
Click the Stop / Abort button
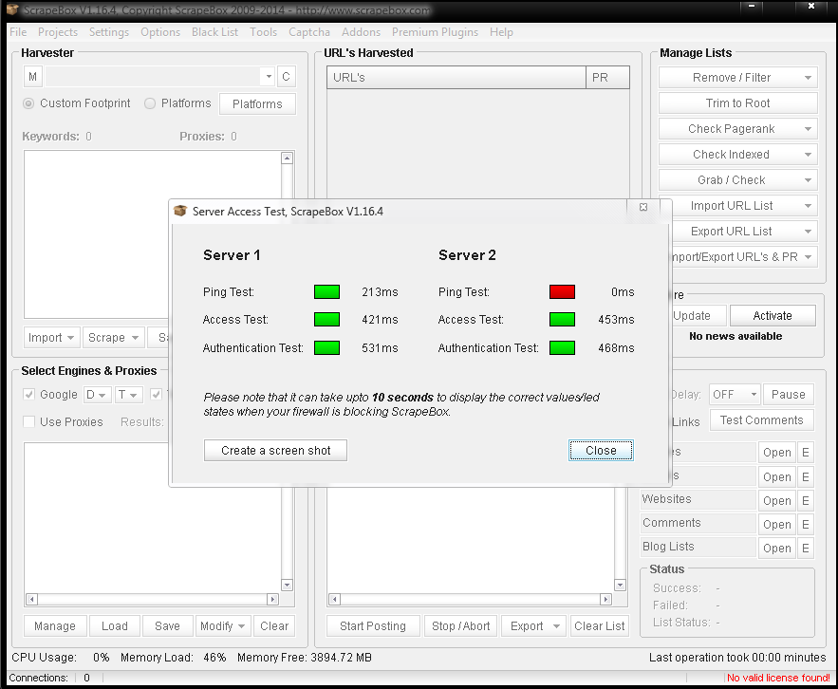tap(460, 626)
